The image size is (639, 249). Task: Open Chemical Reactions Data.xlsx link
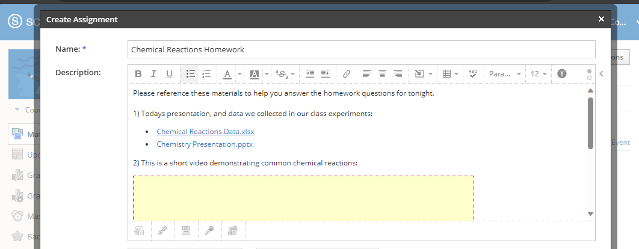(x=205, y=132)
